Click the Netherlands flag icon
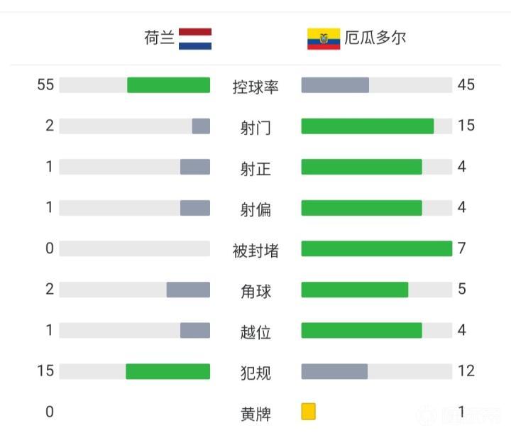The height and width of the screenshot is (433, 511). 195,38
